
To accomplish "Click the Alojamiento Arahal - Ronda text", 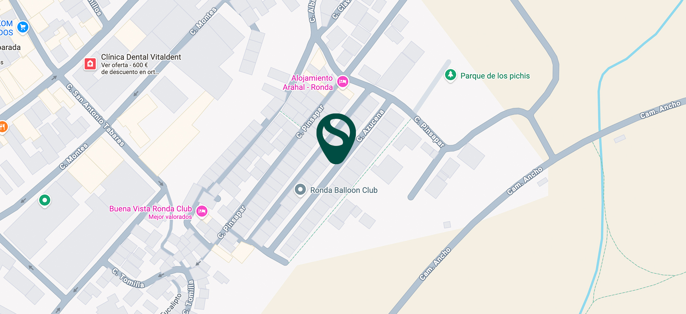I will [x=308, y=82].
